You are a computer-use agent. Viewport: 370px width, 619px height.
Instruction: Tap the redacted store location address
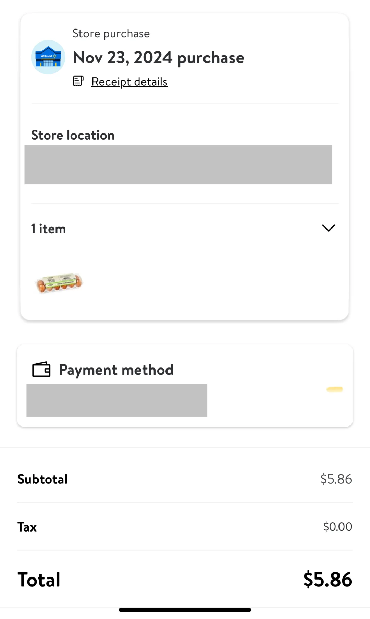(178, 165)
